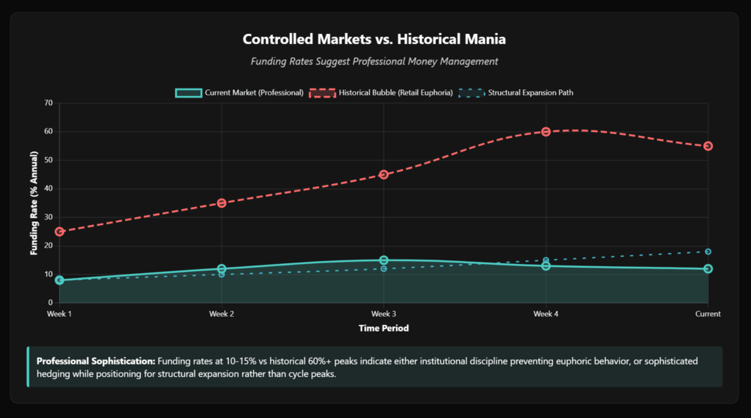Click the "Controlled Markets vs. Historical Mania" title
The width and height of the screenshot is (751, 418).
pos(375,40)
